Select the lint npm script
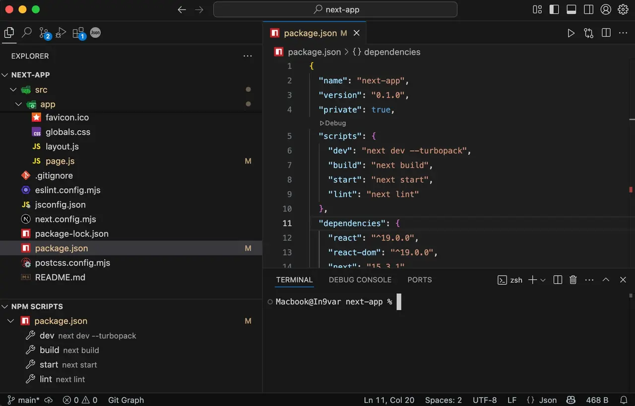The height and width of the screenshot is (406, 635). [131, 379]
